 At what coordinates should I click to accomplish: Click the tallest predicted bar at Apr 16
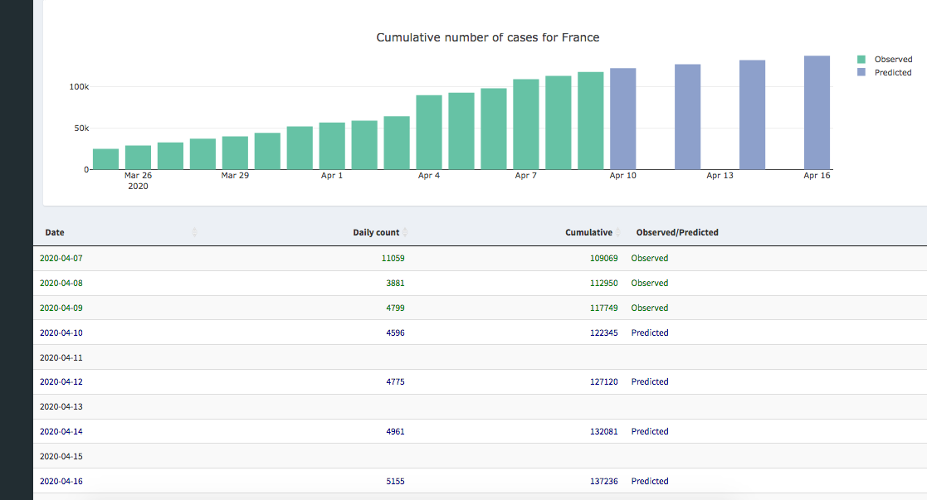817,113
